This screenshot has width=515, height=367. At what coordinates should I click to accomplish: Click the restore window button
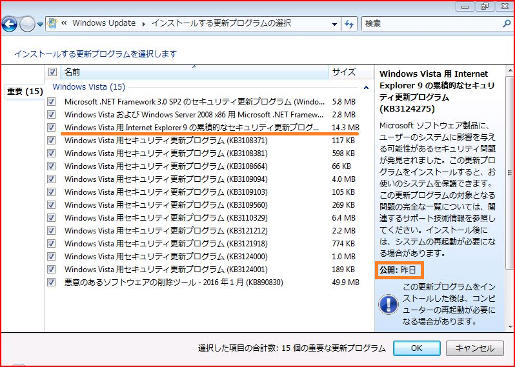click(485, 6)
